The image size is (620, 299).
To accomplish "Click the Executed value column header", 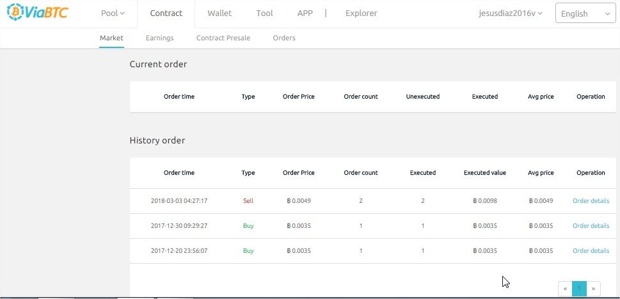I will point(485,173).
